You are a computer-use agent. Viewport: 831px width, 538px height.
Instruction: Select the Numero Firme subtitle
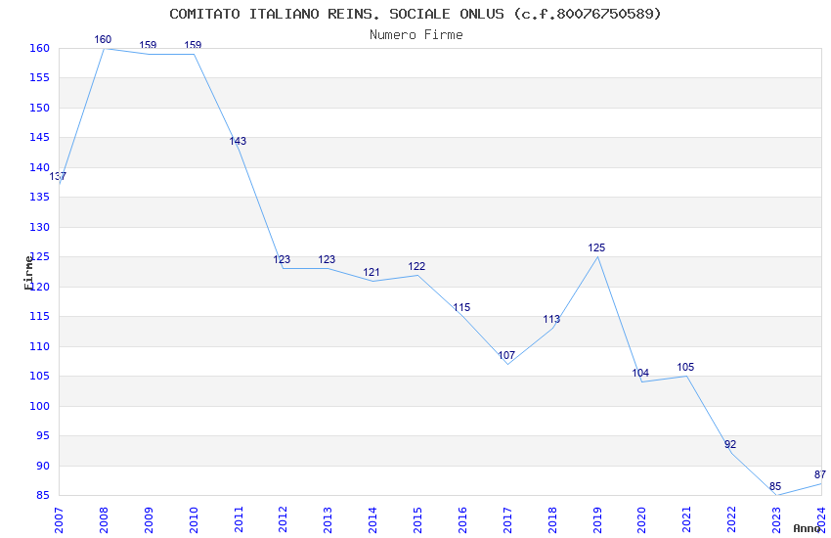416,35
